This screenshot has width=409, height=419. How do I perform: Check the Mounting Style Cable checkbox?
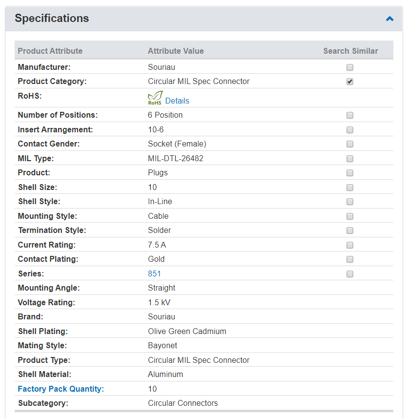349,216
